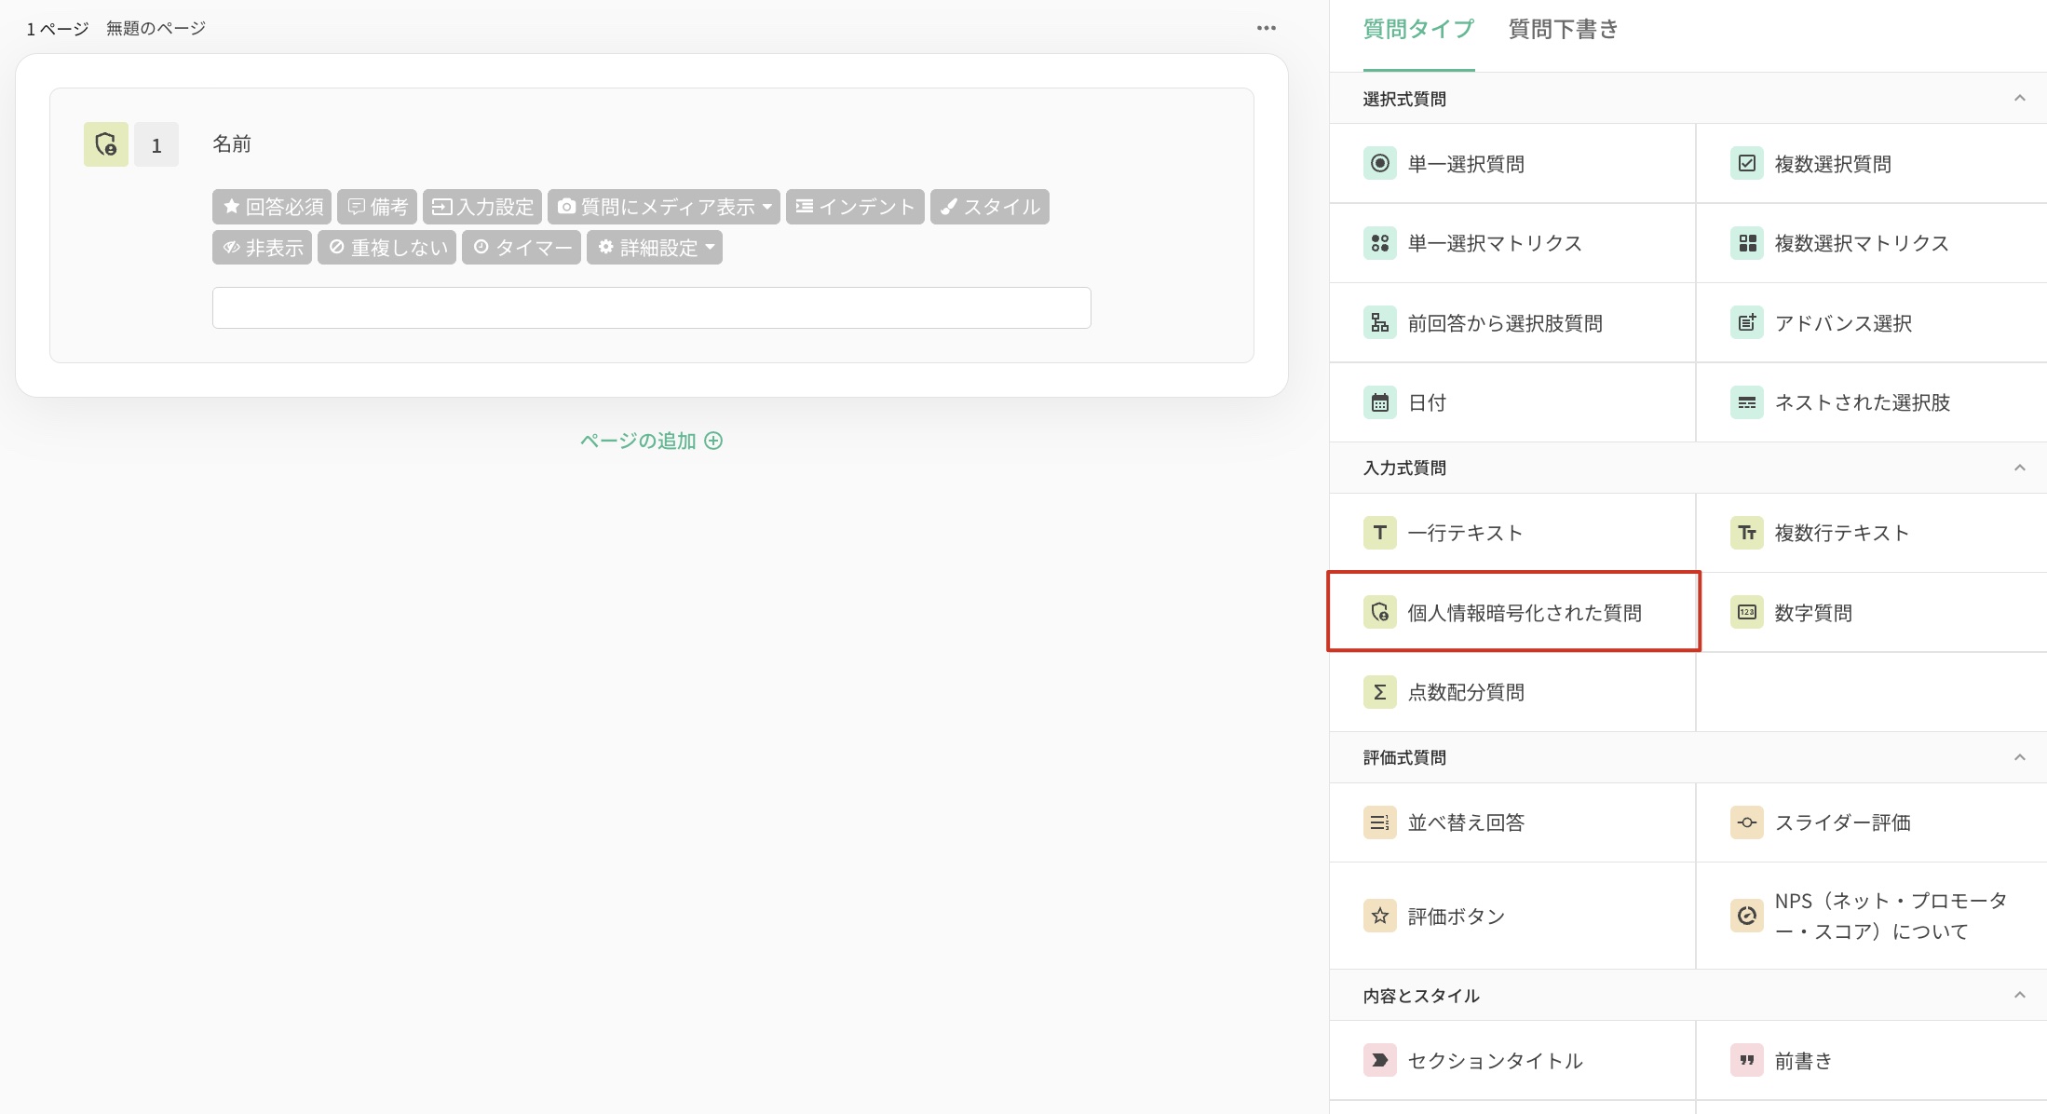Add セクションタイトル via its arrow icon
The image size is (2047, 1114).
pyautogui.click(x=1379, y=1060)
